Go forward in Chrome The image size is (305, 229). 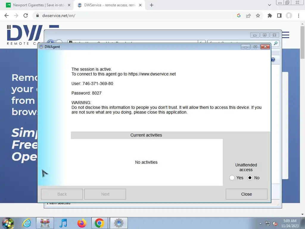[x=16, y=16]
